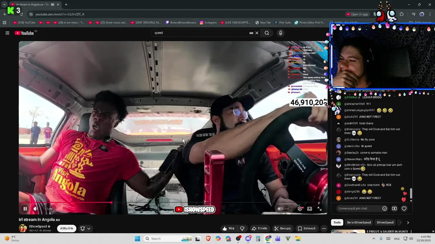Show hidden system tray icons
Viewport: 435px width, 244px height.
point(373,239)
